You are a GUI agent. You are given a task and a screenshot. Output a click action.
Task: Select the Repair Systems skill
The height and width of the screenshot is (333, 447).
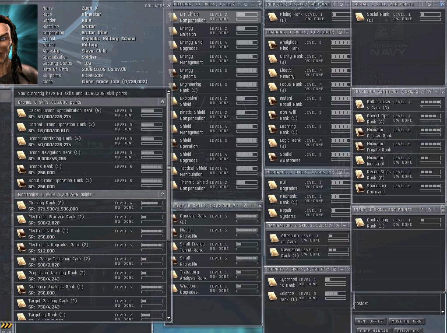point(308,214)
